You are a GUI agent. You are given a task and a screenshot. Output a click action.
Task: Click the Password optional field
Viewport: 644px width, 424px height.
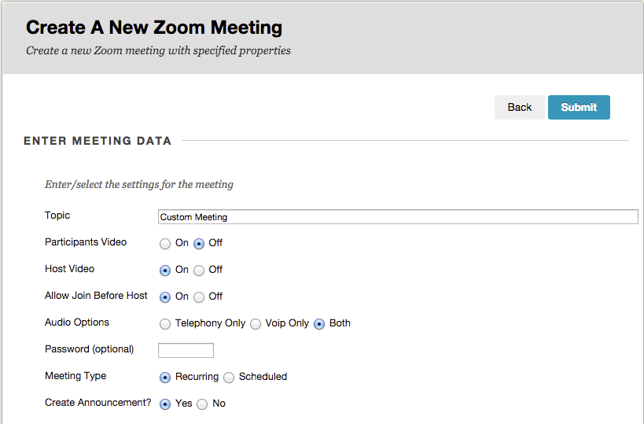pyautogui.click(x=186, y=350)
